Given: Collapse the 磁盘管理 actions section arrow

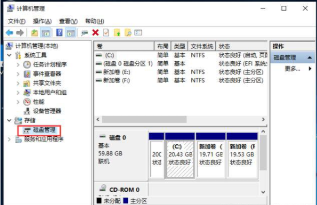Looking at the screenshot, I should click(x=310, y=58).
